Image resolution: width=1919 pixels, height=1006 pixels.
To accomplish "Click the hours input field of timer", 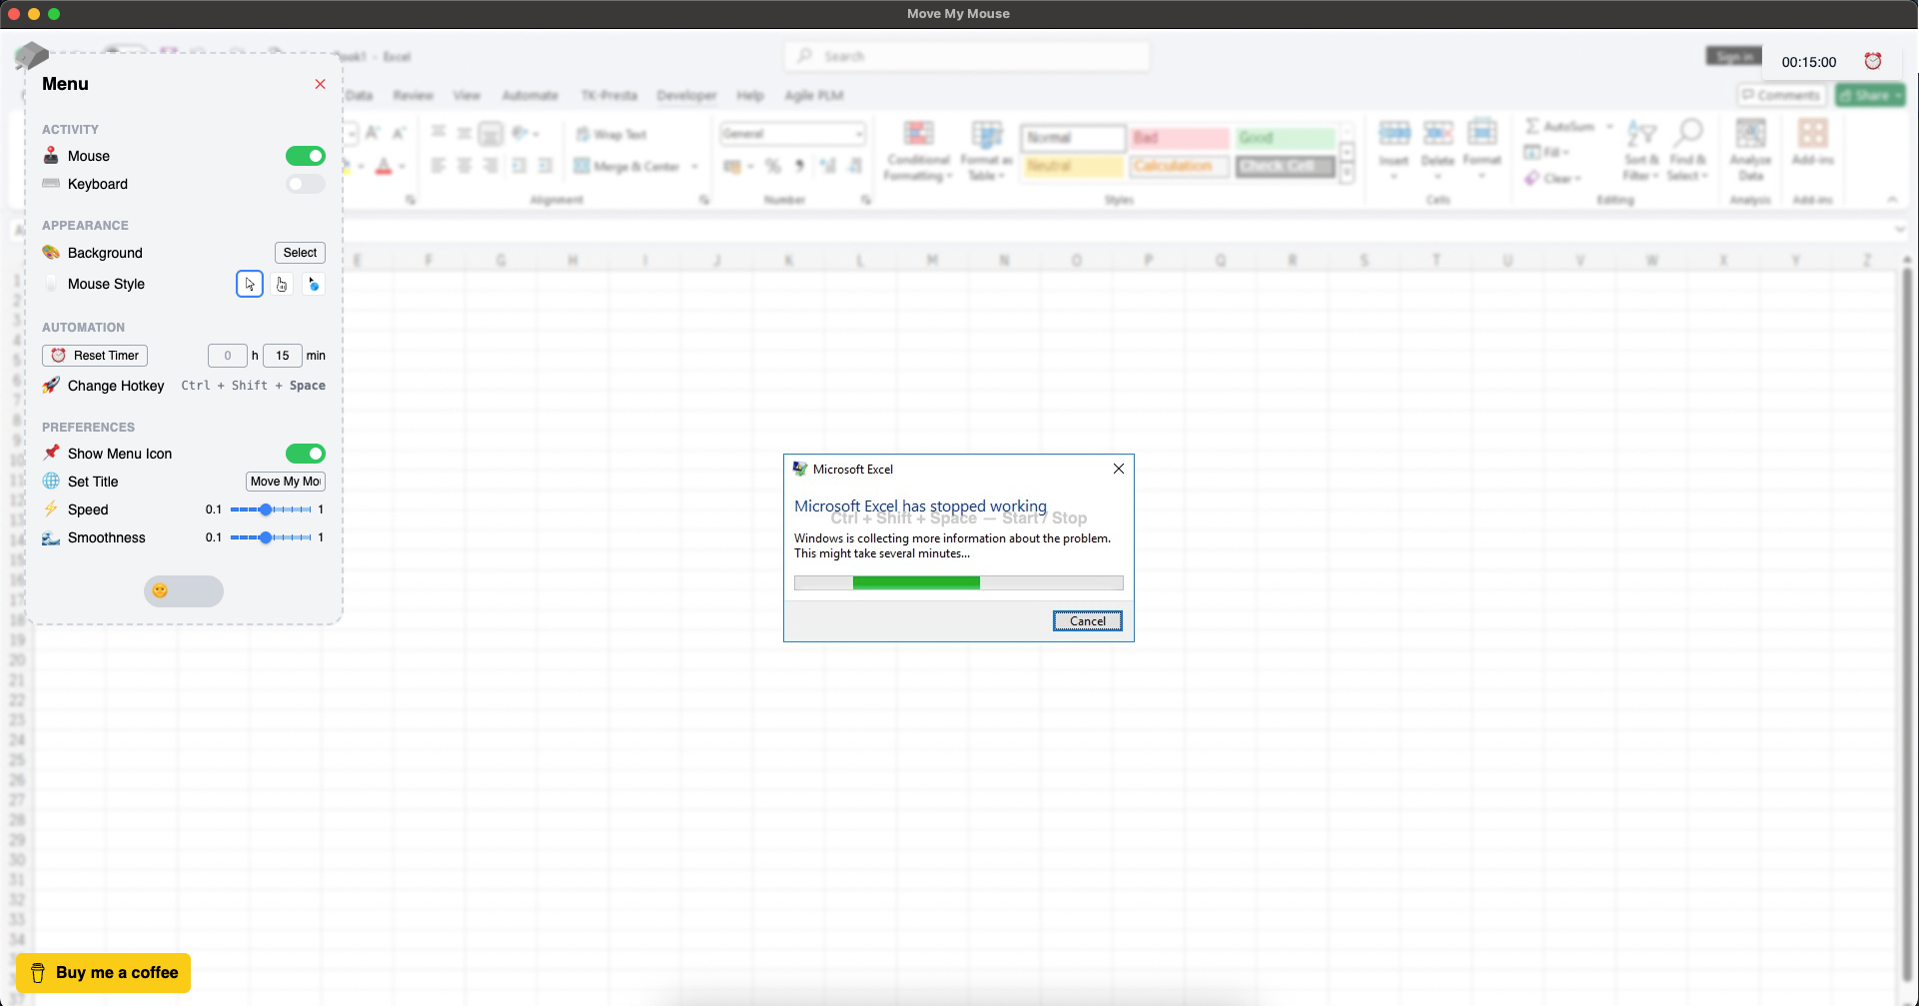I will click(228, 356).
